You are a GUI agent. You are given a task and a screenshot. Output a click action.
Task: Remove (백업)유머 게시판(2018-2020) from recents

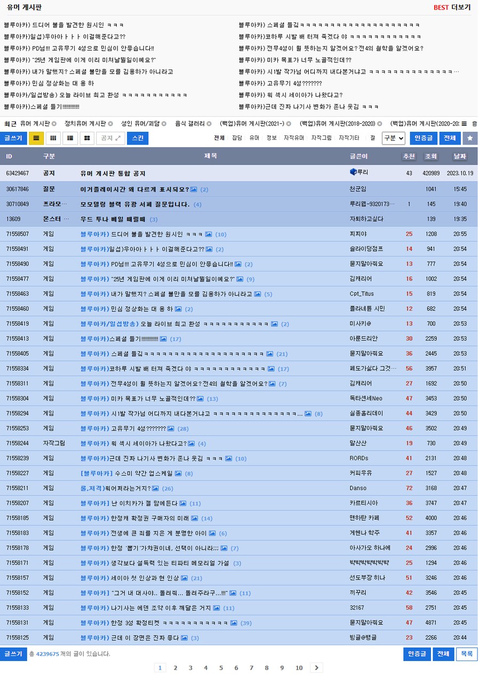coord(380,124)
